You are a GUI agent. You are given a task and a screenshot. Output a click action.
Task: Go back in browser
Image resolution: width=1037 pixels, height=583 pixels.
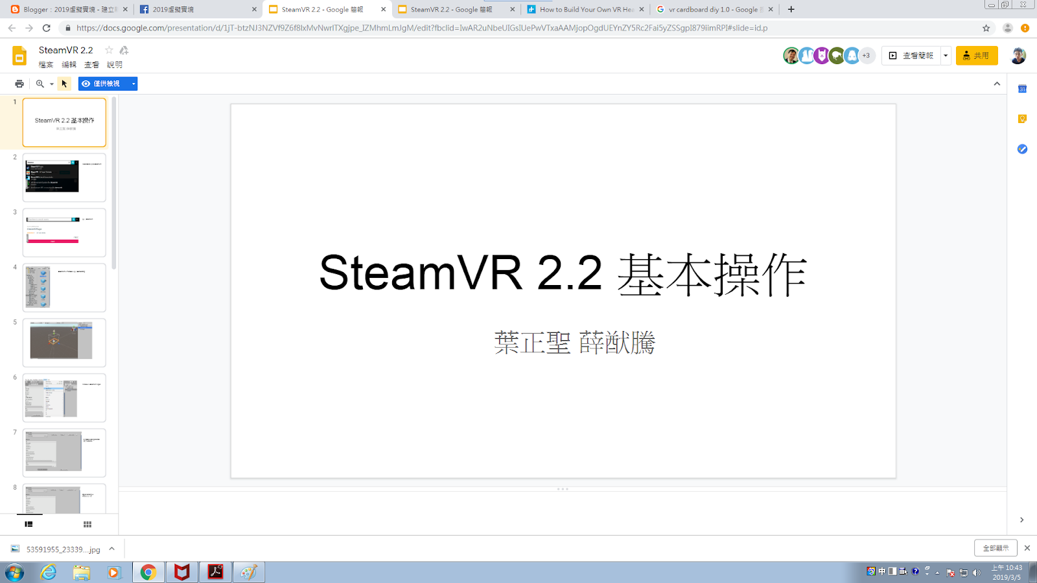[x=12, y=28]
